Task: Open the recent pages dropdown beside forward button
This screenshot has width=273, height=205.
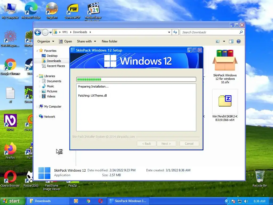Action: pos(50,32)
